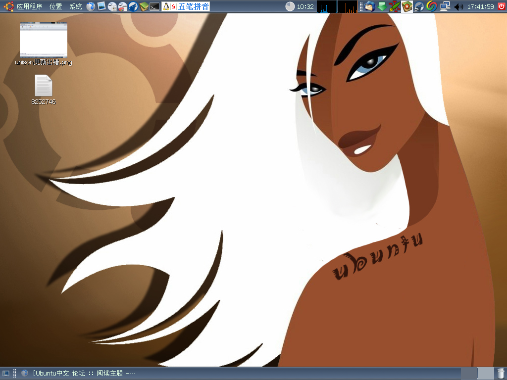Image resolution: width=507 pixels, height=380 pixels.
Task: Launch the OpenOffice Writer document icon
Action: point(112,6)
